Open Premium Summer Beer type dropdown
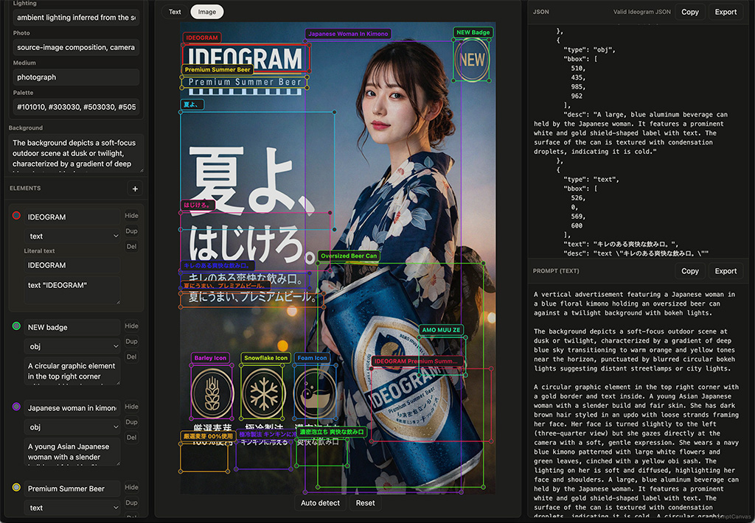This screenshot has width=755, height=523. pos(72,508)
